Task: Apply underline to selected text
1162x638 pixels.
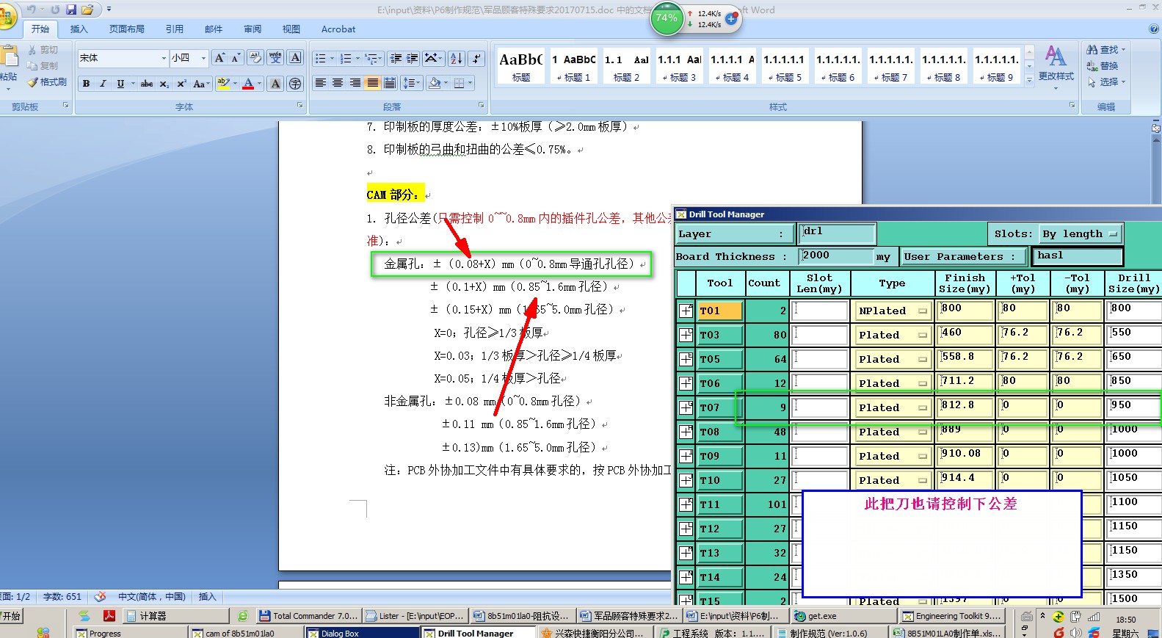Action: 120,84
